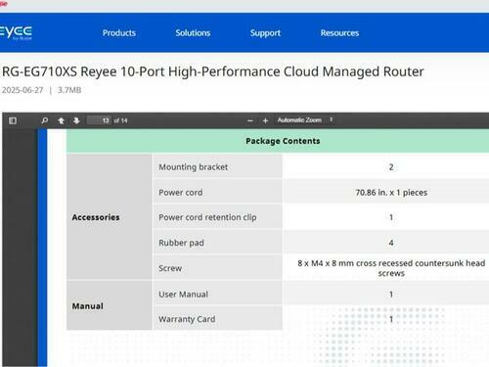The image size is (489, 367).
Task: Zoom out with the minus button
Action: point(250,120)
